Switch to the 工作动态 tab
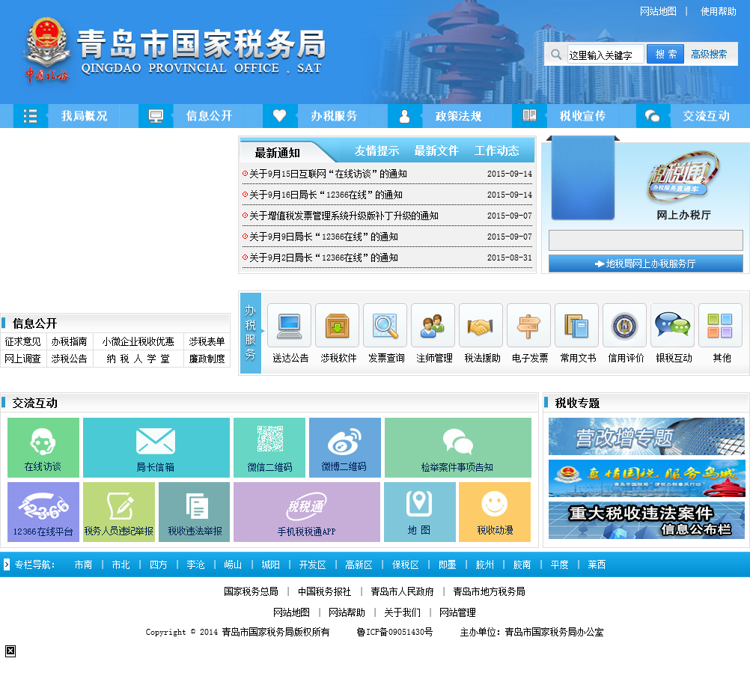 496,151
